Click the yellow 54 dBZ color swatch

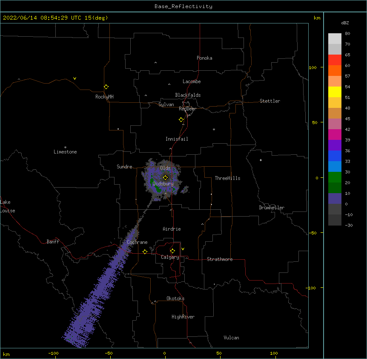point(335,92)
